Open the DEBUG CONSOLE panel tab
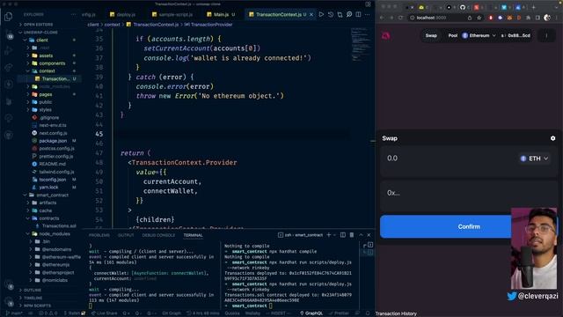This screenshot has height=317, width=563. pyautogui.click(x=158, y=235)
